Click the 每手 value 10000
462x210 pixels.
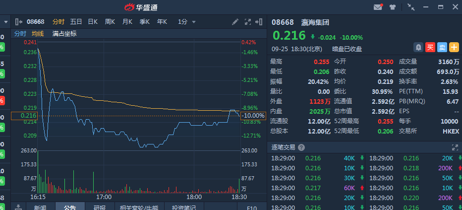(x=450, y=121)
